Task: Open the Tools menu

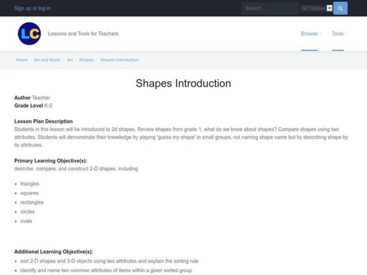Action: pos(338,33)
